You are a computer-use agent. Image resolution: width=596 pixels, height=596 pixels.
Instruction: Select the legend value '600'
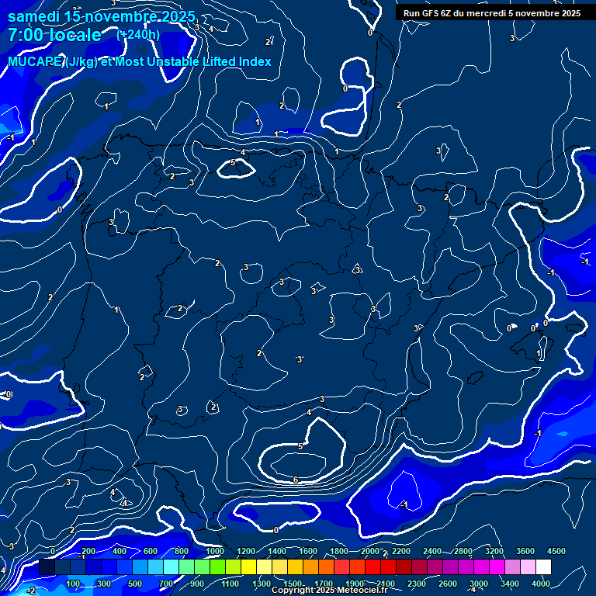(x=150, y=551)
